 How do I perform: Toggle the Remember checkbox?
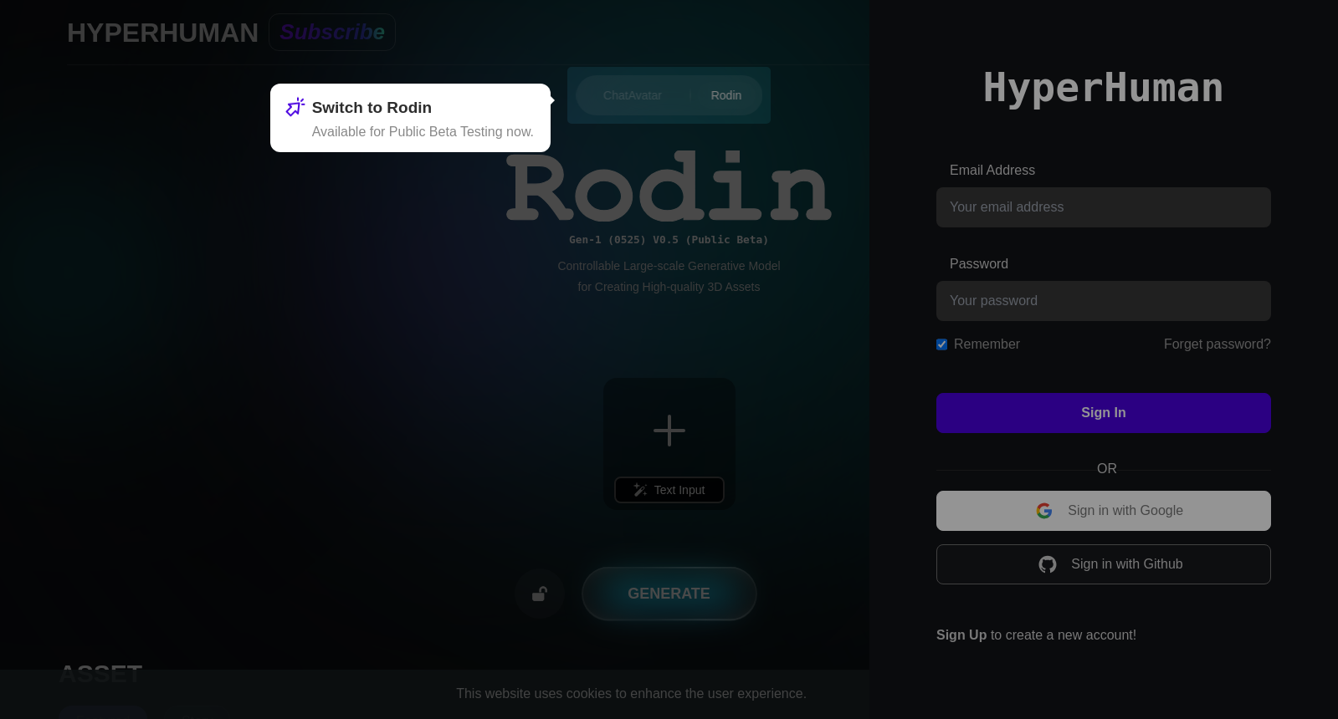(941, 344)
